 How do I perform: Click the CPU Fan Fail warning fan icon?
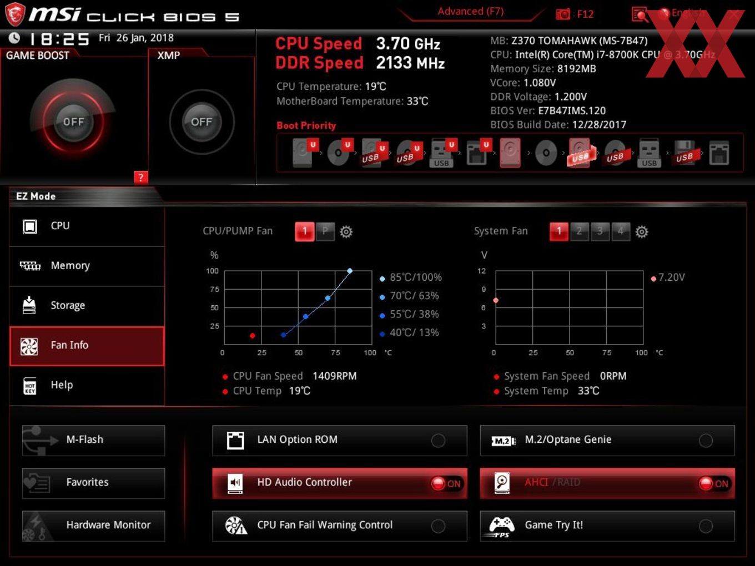click(236, 525)
